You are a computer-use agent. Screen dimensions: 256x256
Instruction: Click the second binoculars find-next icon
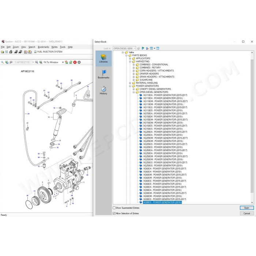[20, 52]
